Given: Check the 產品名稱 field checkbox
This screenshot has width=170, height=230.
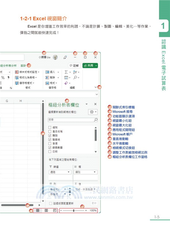Looking at the screenshot, I should 50,131.
